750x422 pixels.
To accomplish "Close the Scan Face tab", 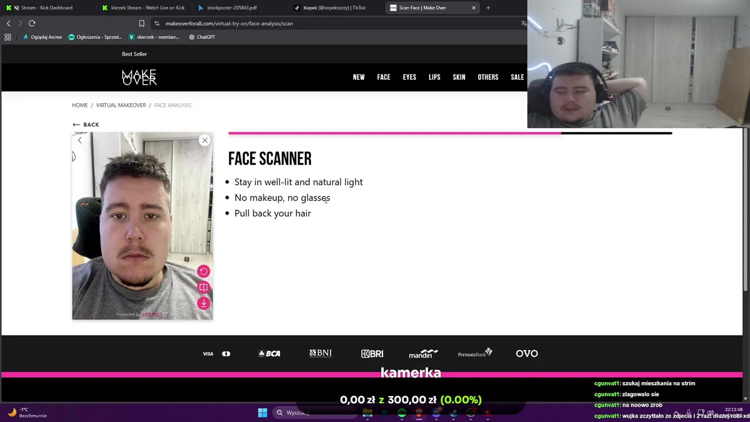I will [x=473, y=8].
